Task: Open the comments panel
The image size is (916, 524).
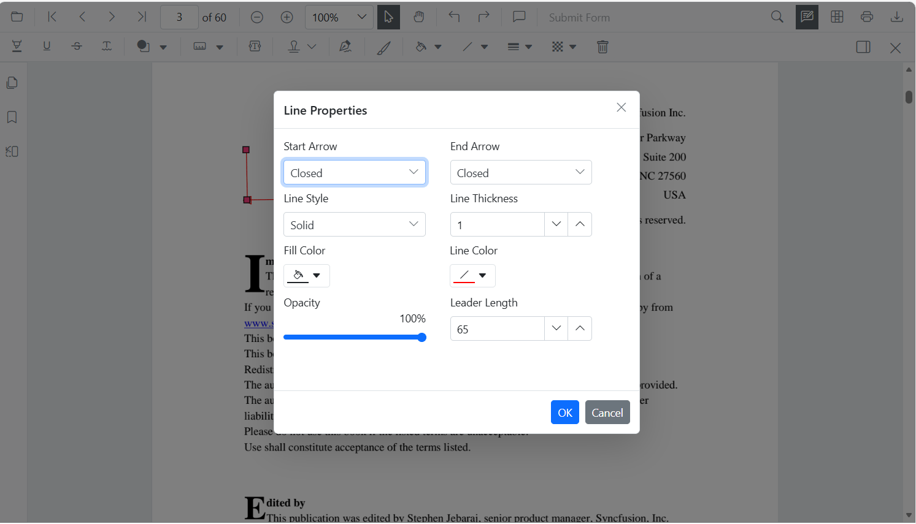Action: pyautogui.click(x=519, y=17)
